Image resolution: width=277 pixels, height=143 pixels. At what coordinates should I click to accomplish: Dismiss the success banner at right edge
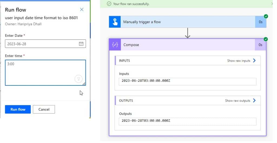(272, 4)
